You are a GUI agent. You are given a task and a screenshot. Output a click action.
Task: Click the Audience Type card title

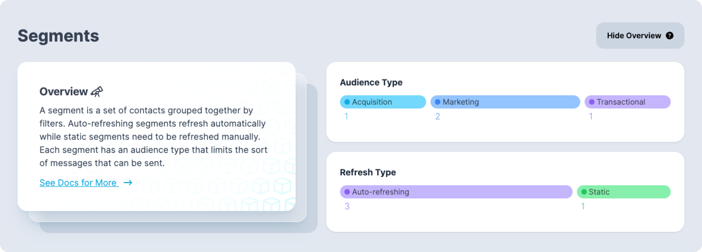point(371,82)
